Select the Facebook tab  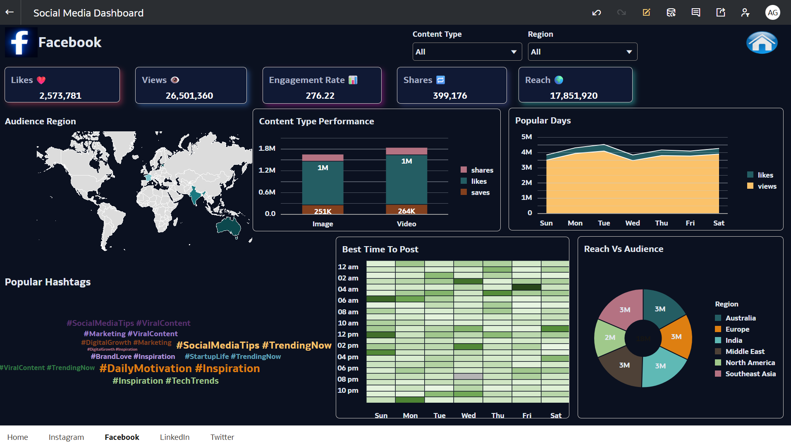[122, 437]
